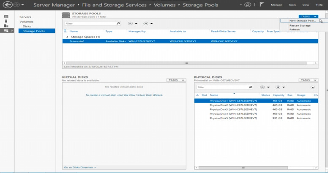
Task: Select PhysicalDisk1 (WIN-C67L6EDVEV7) row
Action: (x=256, y=101)
